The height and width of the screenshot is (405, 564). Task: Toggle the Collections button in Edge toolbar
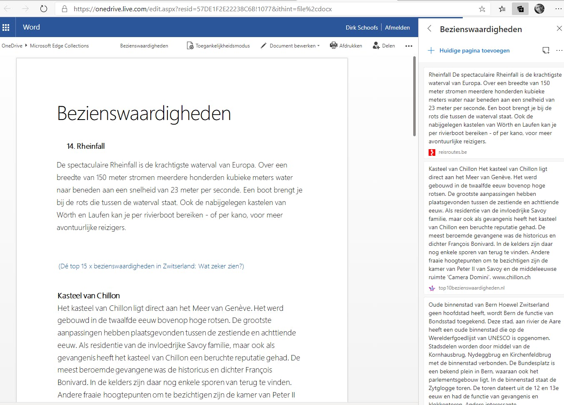(x=521, y=9)
